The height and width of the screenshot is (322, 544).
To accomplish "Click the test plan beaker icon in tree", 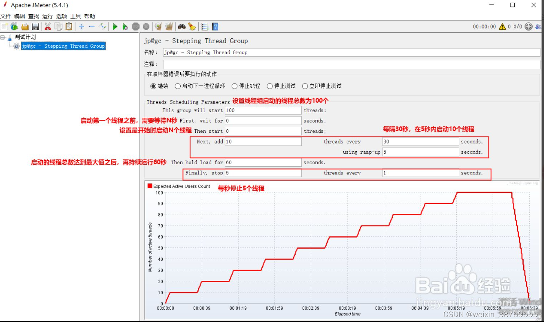I will 10,37.
